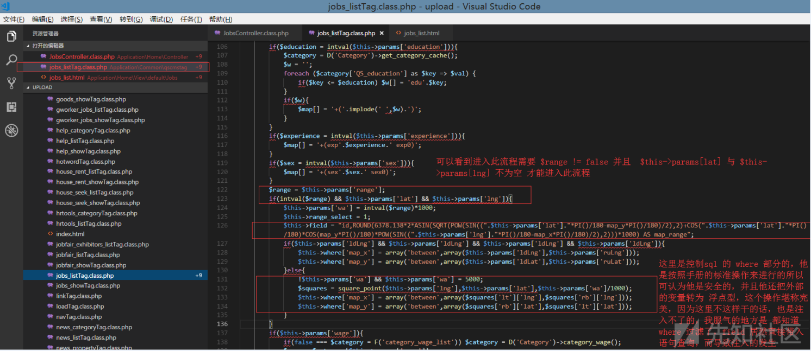Open the 帮助(H) menu
811x351 pixels.
(x=220, y=20)
